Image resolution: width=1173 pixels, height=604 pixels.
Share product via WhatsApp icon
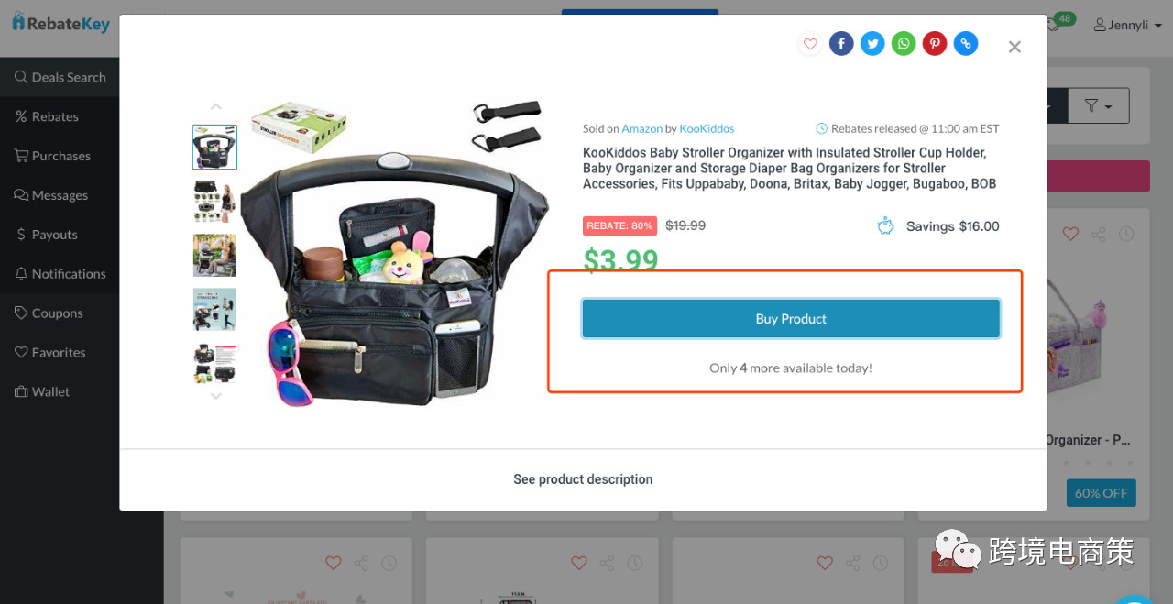[x=904, y=43]
